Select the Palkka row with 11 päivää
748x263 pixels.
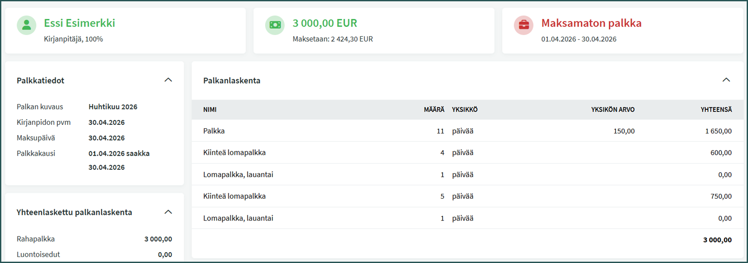coord(214,131)
